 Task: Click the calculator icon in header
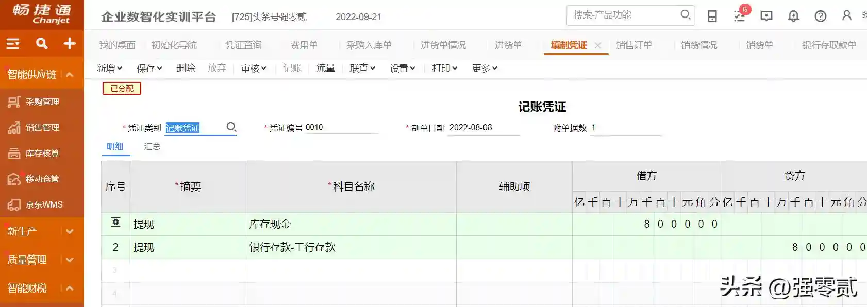(x=712, y=16)
